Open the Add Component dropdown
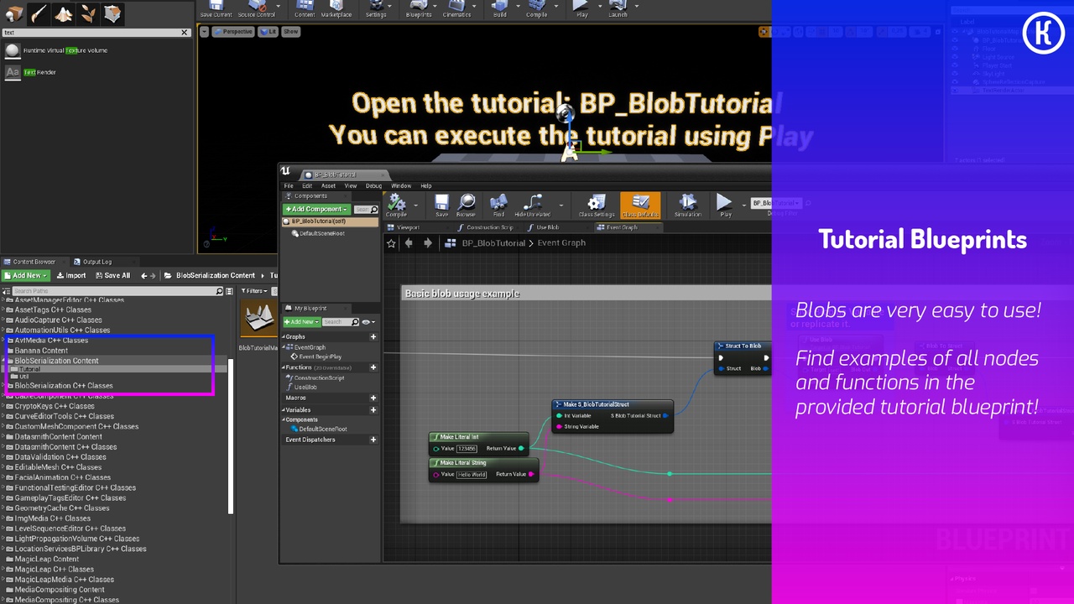Image resolution: width=1074 pixels, height=604 pixels. 316,209
